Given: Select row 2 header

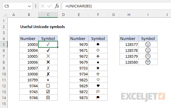Looking at the screenshot, I should (x=4, y=27).
